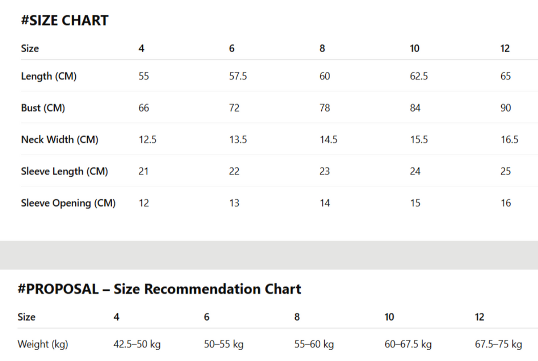Click the "Neck Width (CM)" row label
This screenshot has width=538, height=361.
pos(59,140)
